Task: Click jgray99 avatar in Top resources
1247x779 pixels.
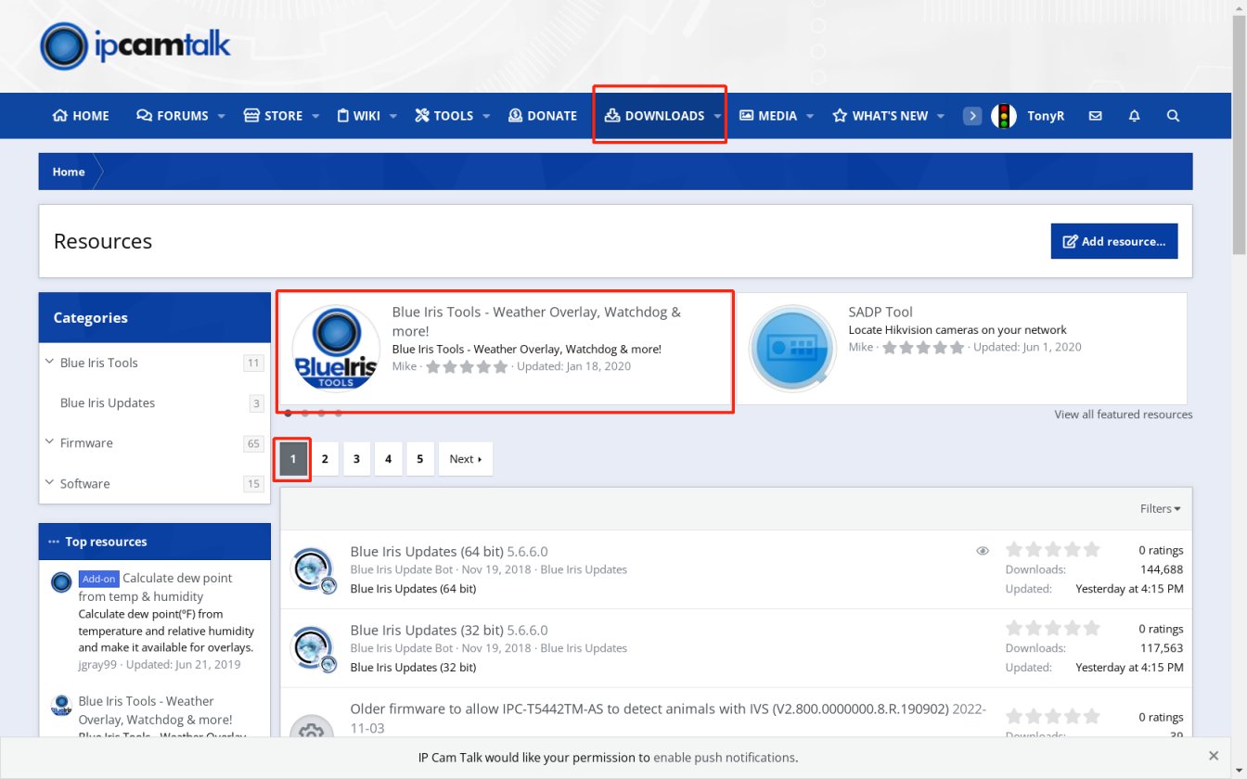Action: (61, 582)
